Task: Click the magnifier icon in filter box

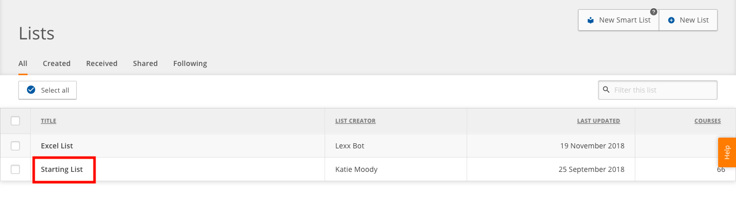Action: (x=606, y=90)
